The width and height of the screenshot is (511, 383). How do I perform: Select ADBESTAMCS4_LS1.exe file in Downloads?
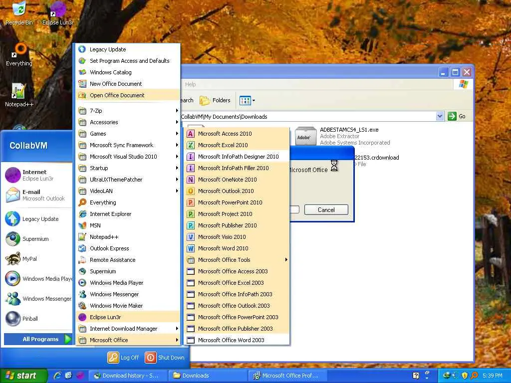click(x=342, y=136)
